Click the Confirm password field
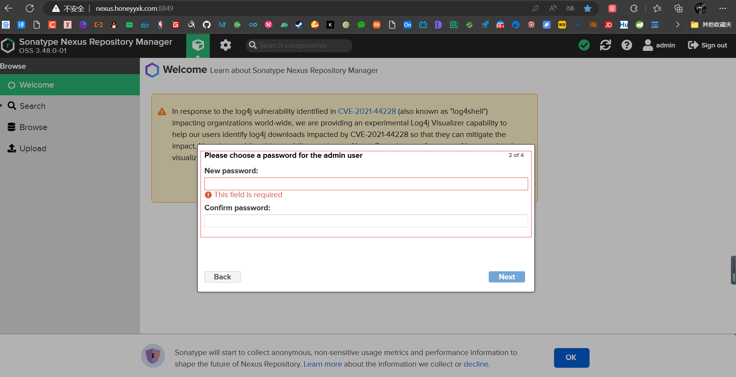 pos(366,221)
